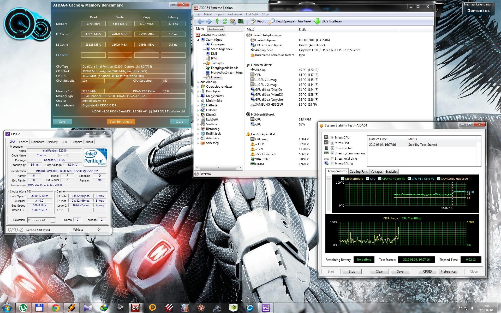The height and width of the screenshot is (313, 501).
Task: Toggle Motherboard graph checkbox
Action: (343, 179)
